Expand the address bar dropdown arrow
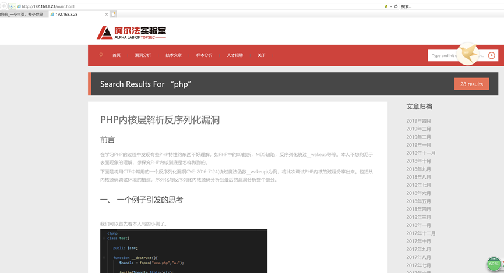504x273 pixels. (391, 6)
